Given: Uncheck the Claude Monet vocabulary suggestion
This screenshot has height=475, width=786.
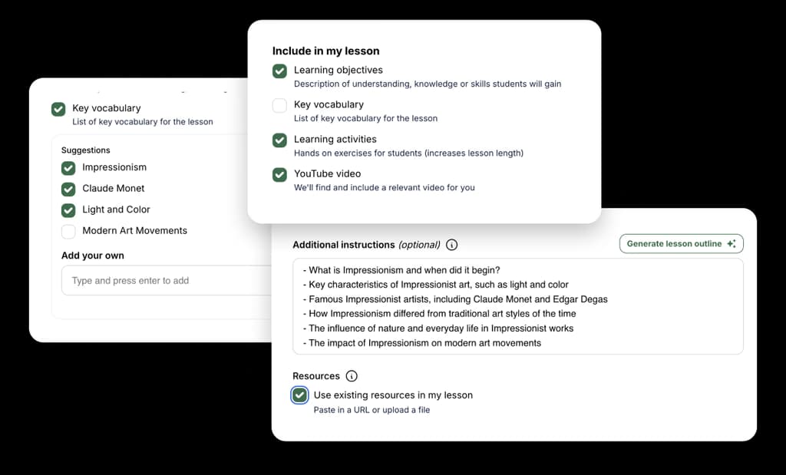Looking at the screenshot, I should [68, 189].
